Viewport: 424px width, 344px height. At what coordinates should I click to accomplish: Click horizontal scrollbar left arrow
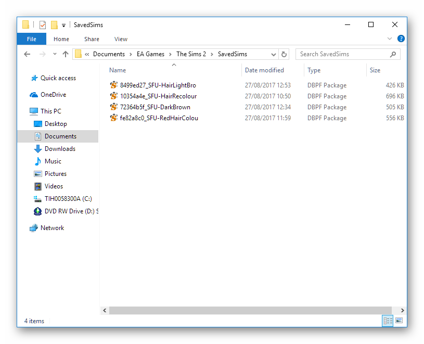(x=105, y=311)
